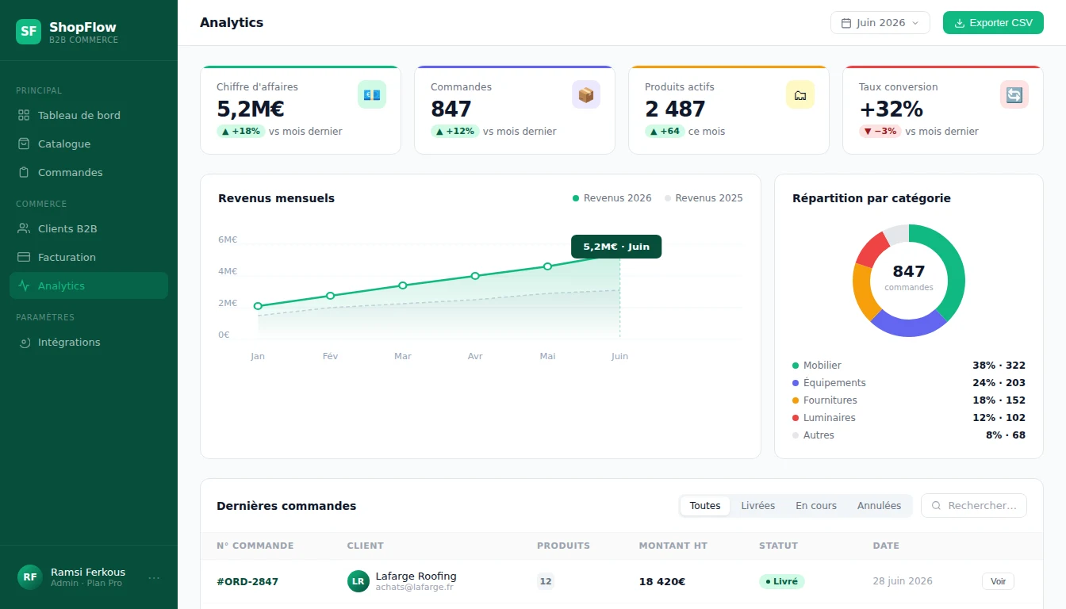Viewport: 1066px width, 609px height.
Task: Click the Taux conversion refresh icon
Action: pos(1014,94)
